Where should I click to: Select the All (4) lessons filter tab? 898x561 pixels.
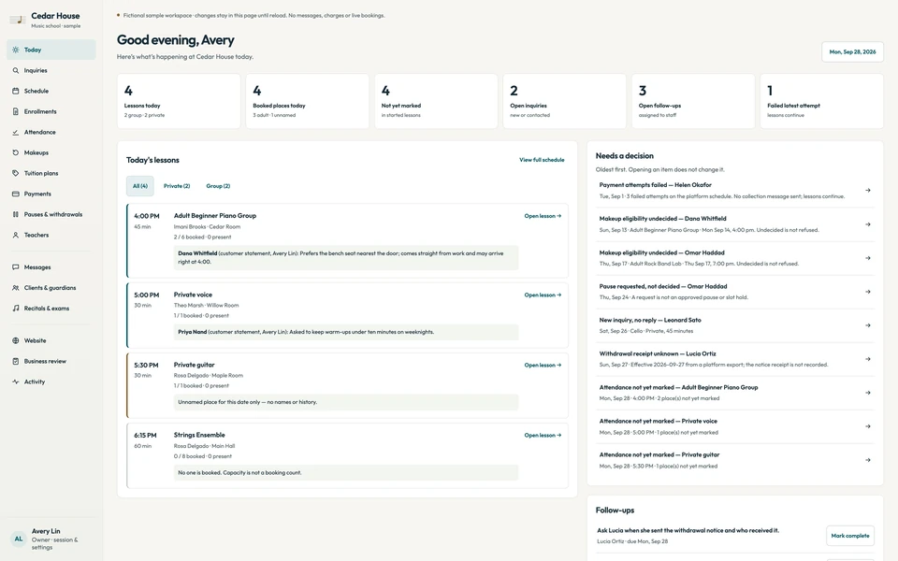(x=139, y=186)
